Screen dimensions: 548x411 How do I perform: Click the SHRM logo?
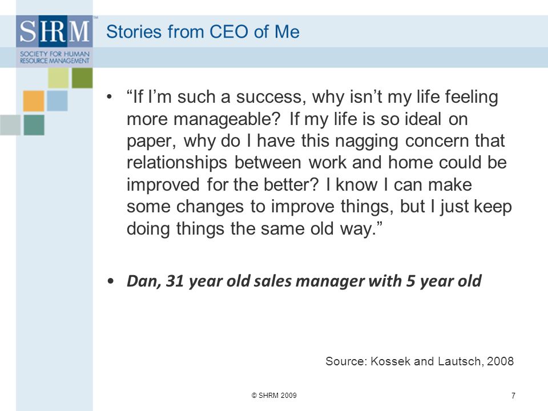(x=54, y=41)
